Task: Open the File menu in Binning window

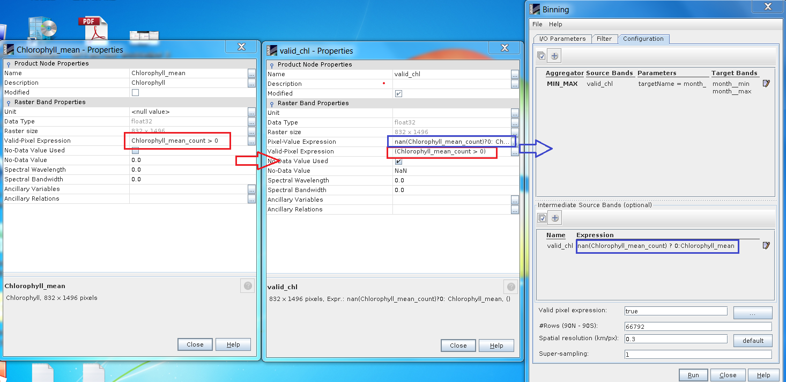Action: click(537, 24)
